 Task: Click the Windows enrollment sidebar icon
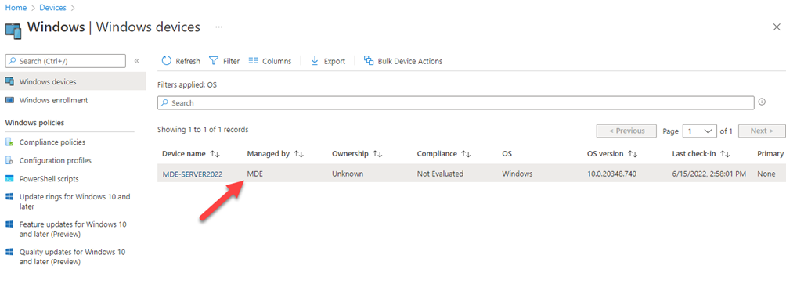(9, 100)
